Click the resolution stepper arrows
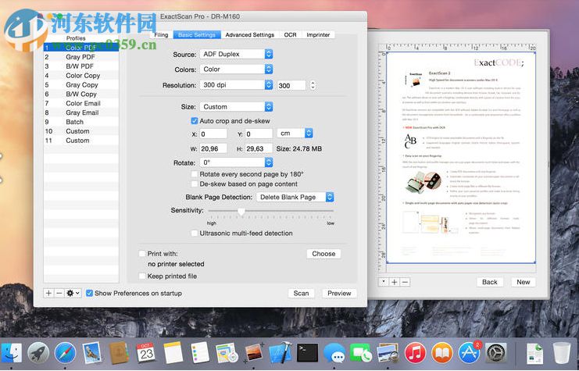This screenshot has width=579, height=371. 313,85
